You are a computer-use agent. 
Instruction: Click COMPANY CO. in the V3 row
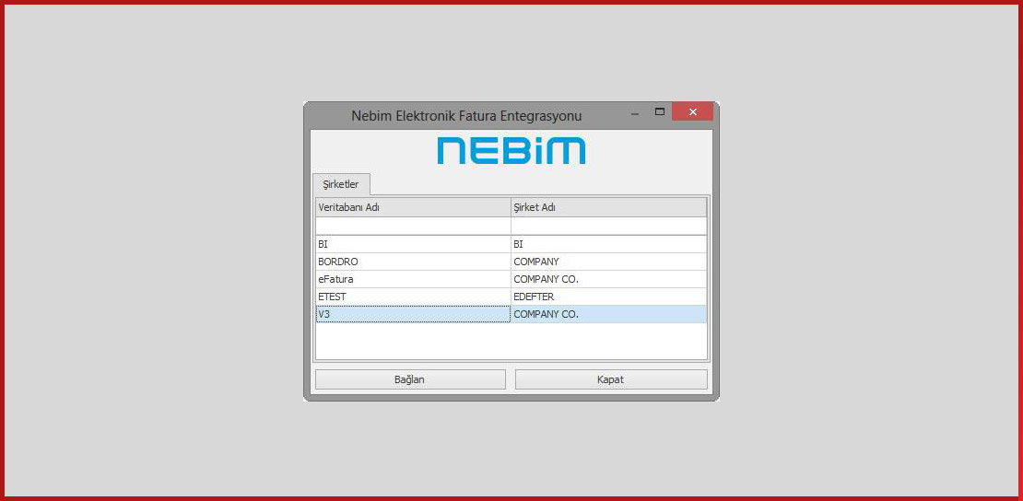tap(608, 314)
